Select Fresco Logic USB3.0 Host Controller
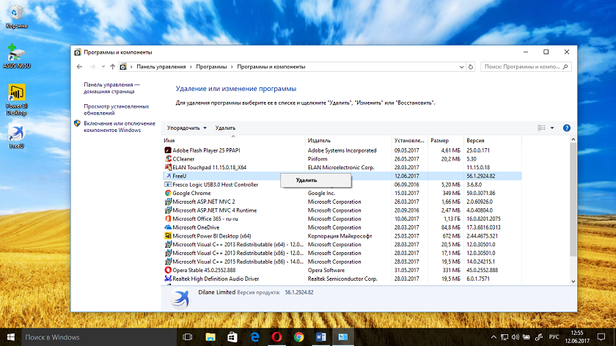616x346 pixels. click(x=342, y=185)
